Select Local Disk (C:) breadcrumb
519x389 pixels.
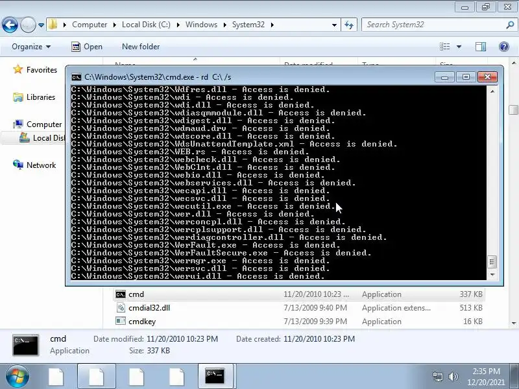click(146, 25)
